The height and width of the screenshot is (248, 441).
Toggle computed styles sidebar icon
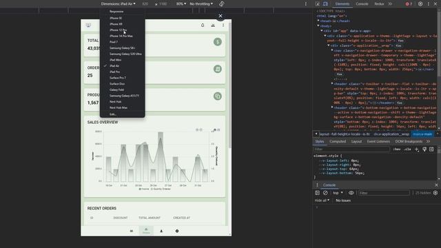coord(431,149)
